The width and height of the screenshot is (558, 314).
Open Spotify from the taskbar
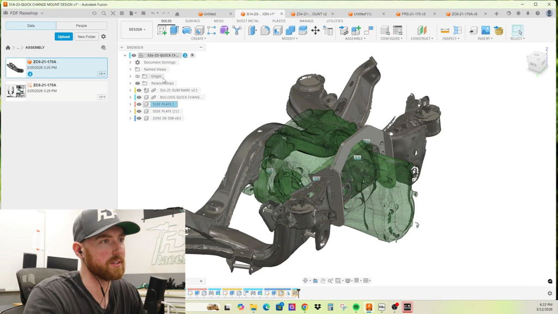356,307
